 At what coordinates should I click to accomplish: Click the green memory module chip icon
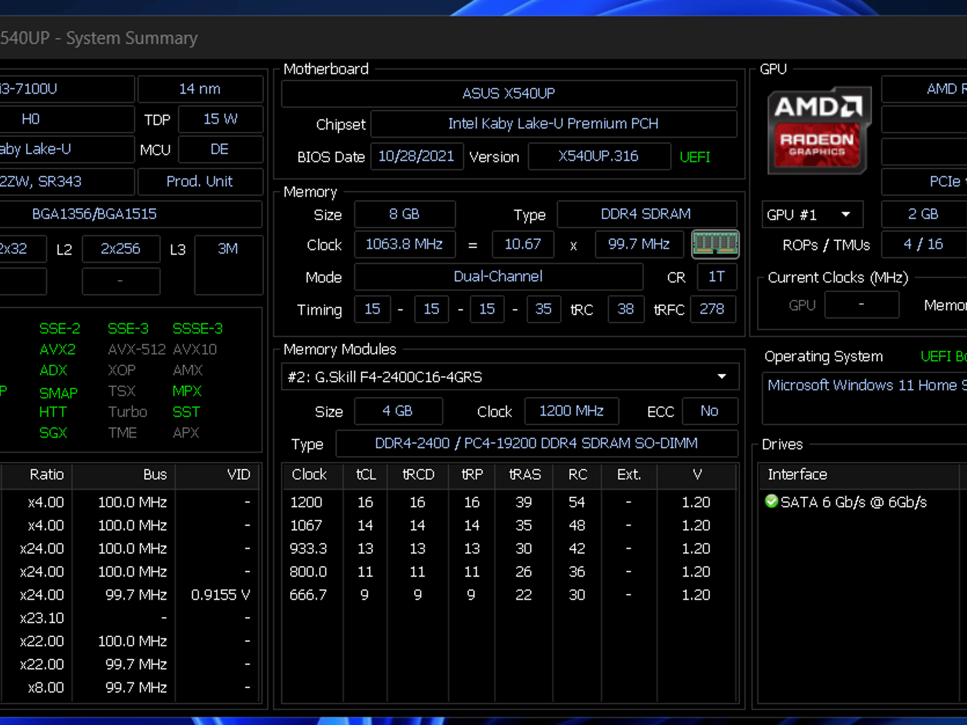[x=715, y=244]
